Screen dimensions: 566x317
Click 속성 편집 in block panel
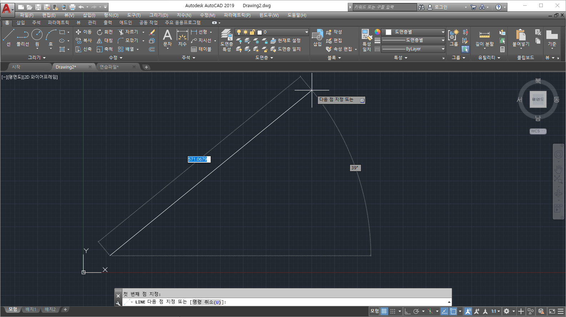pos(339,49)
